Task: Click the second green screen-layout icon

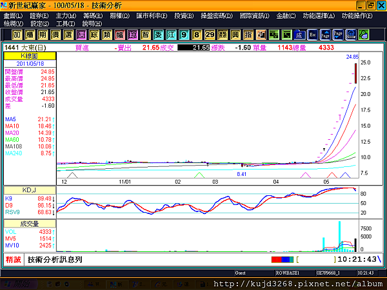Action: click(286, 35)
